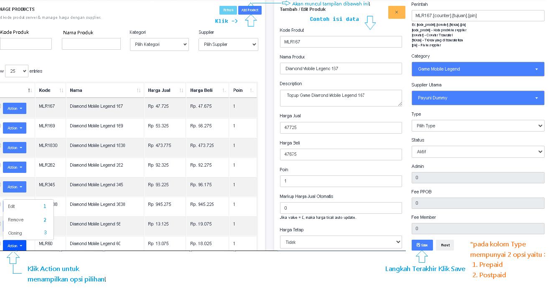Expand the Pilih Supplier filter dropdown
The image size is (550, 299).
click(x=228, y=44)
